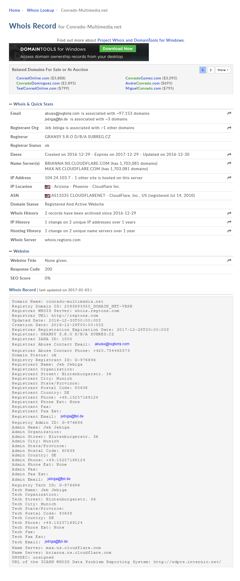Viewport: 240px width, 581px height.
Task: Click the Registry Domain ID line
Action: point(72,306)
